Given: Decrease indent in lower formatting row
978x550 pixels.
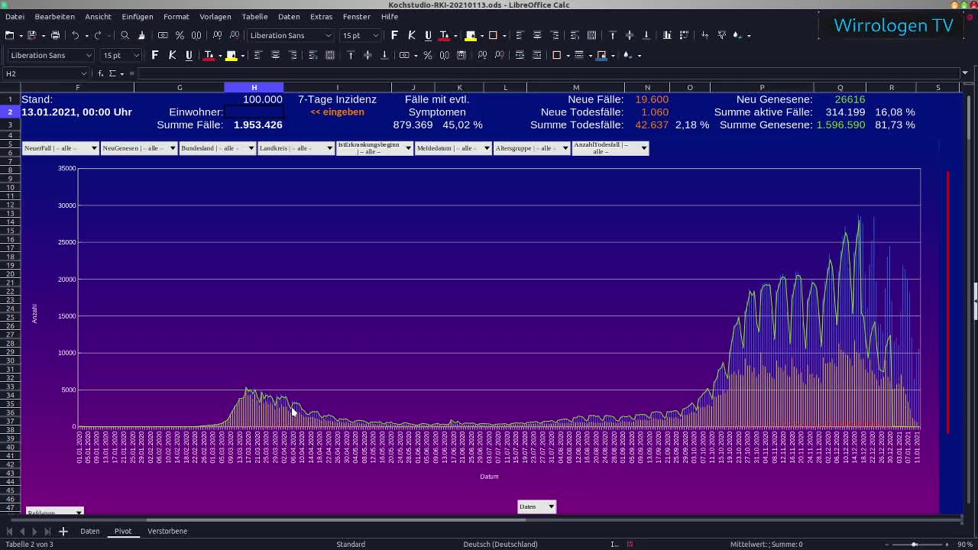Looking at the screenshot, I should [x=536, y=55].
